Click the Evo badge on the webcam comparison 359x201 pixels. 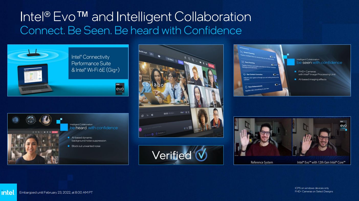(x=343, y=126)
